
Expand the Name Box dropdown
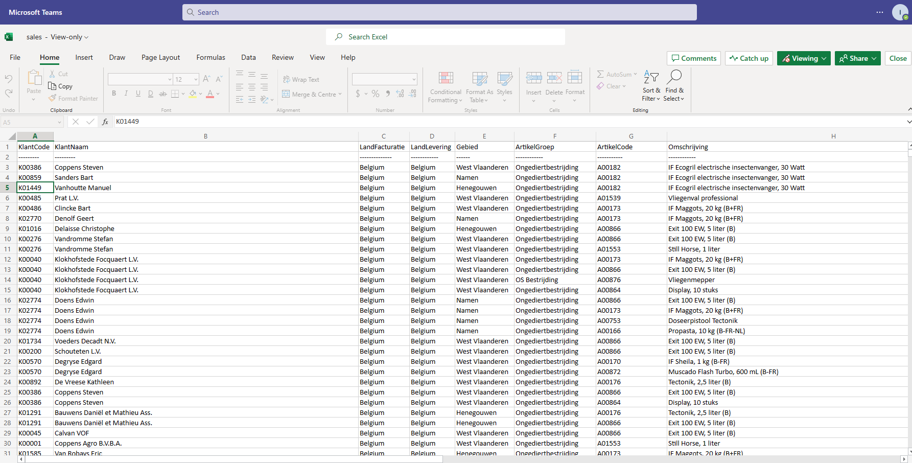[59, 122]
